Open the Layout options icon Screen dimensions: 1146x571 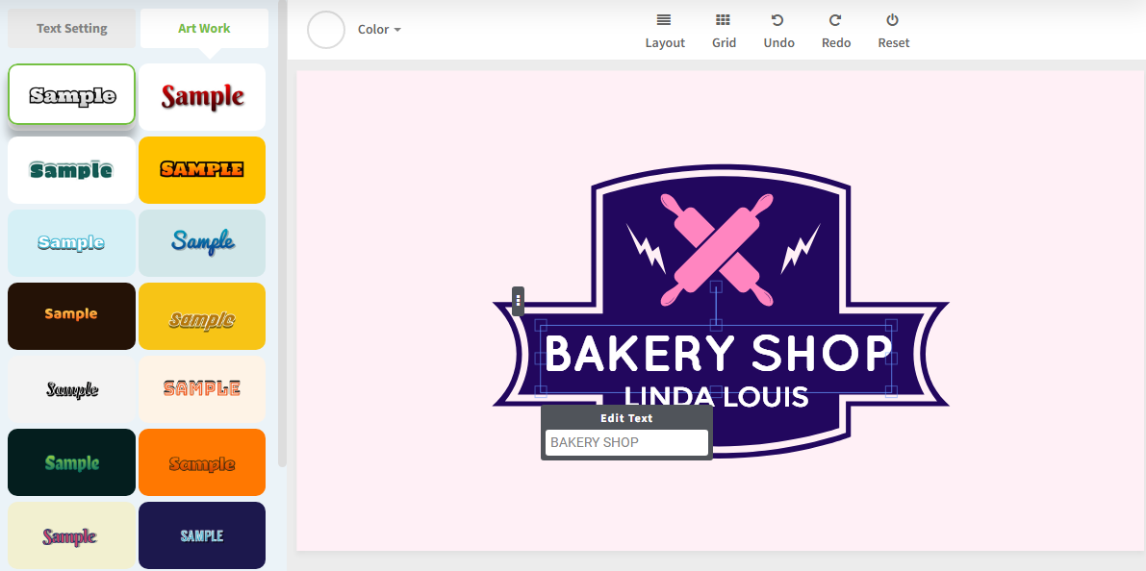pyautogui.click(x=664, y=20)
